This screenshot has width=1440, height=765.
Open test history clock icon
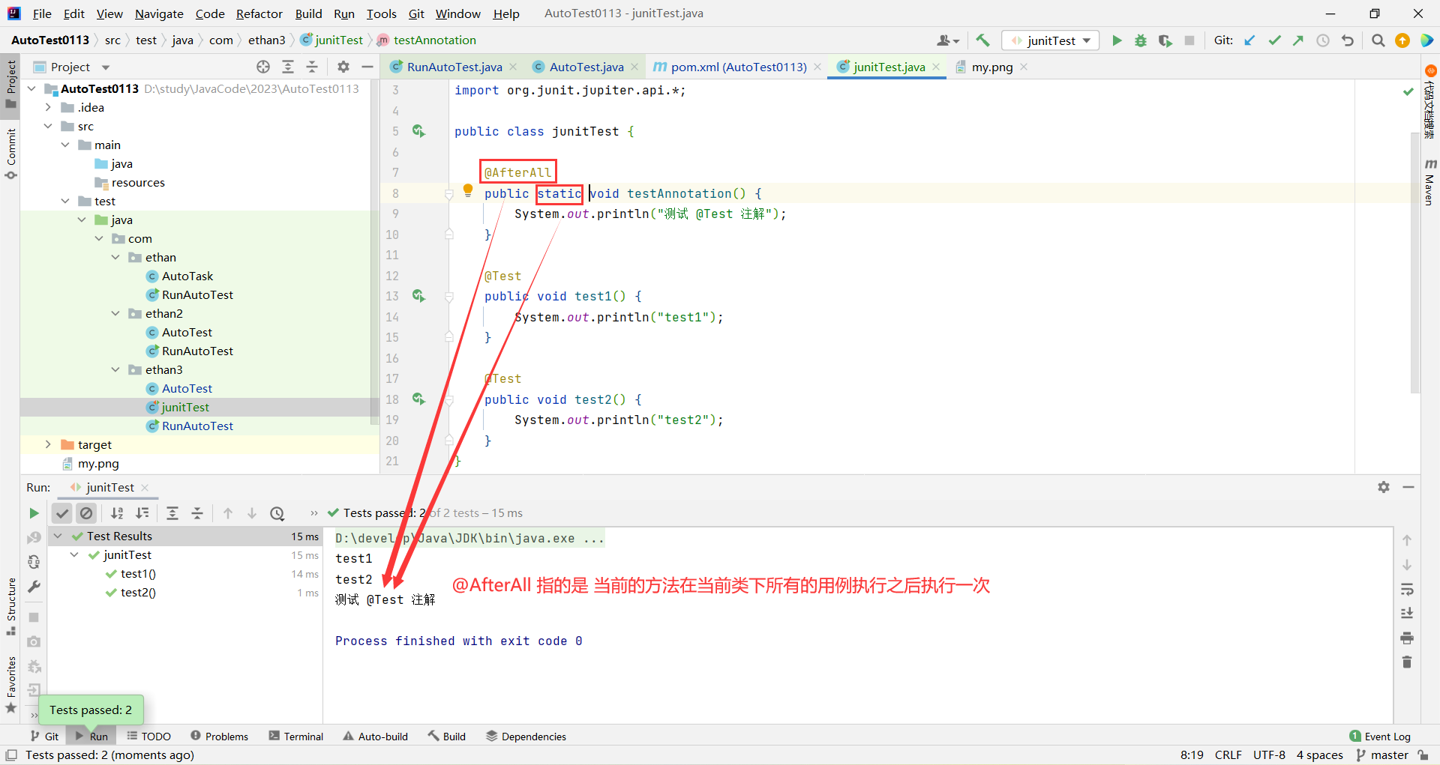[x=277, y=513]
